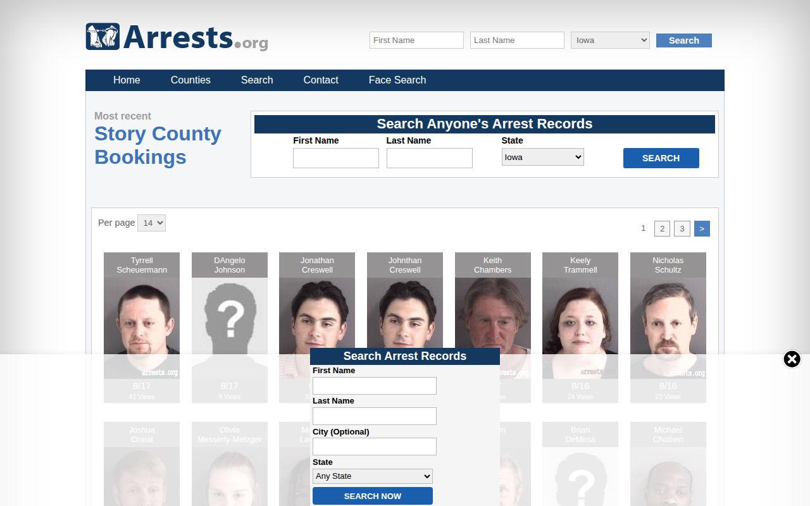Go to results page 2
The height and width of the screenshot is (506, 810).
tap(662, 228)
